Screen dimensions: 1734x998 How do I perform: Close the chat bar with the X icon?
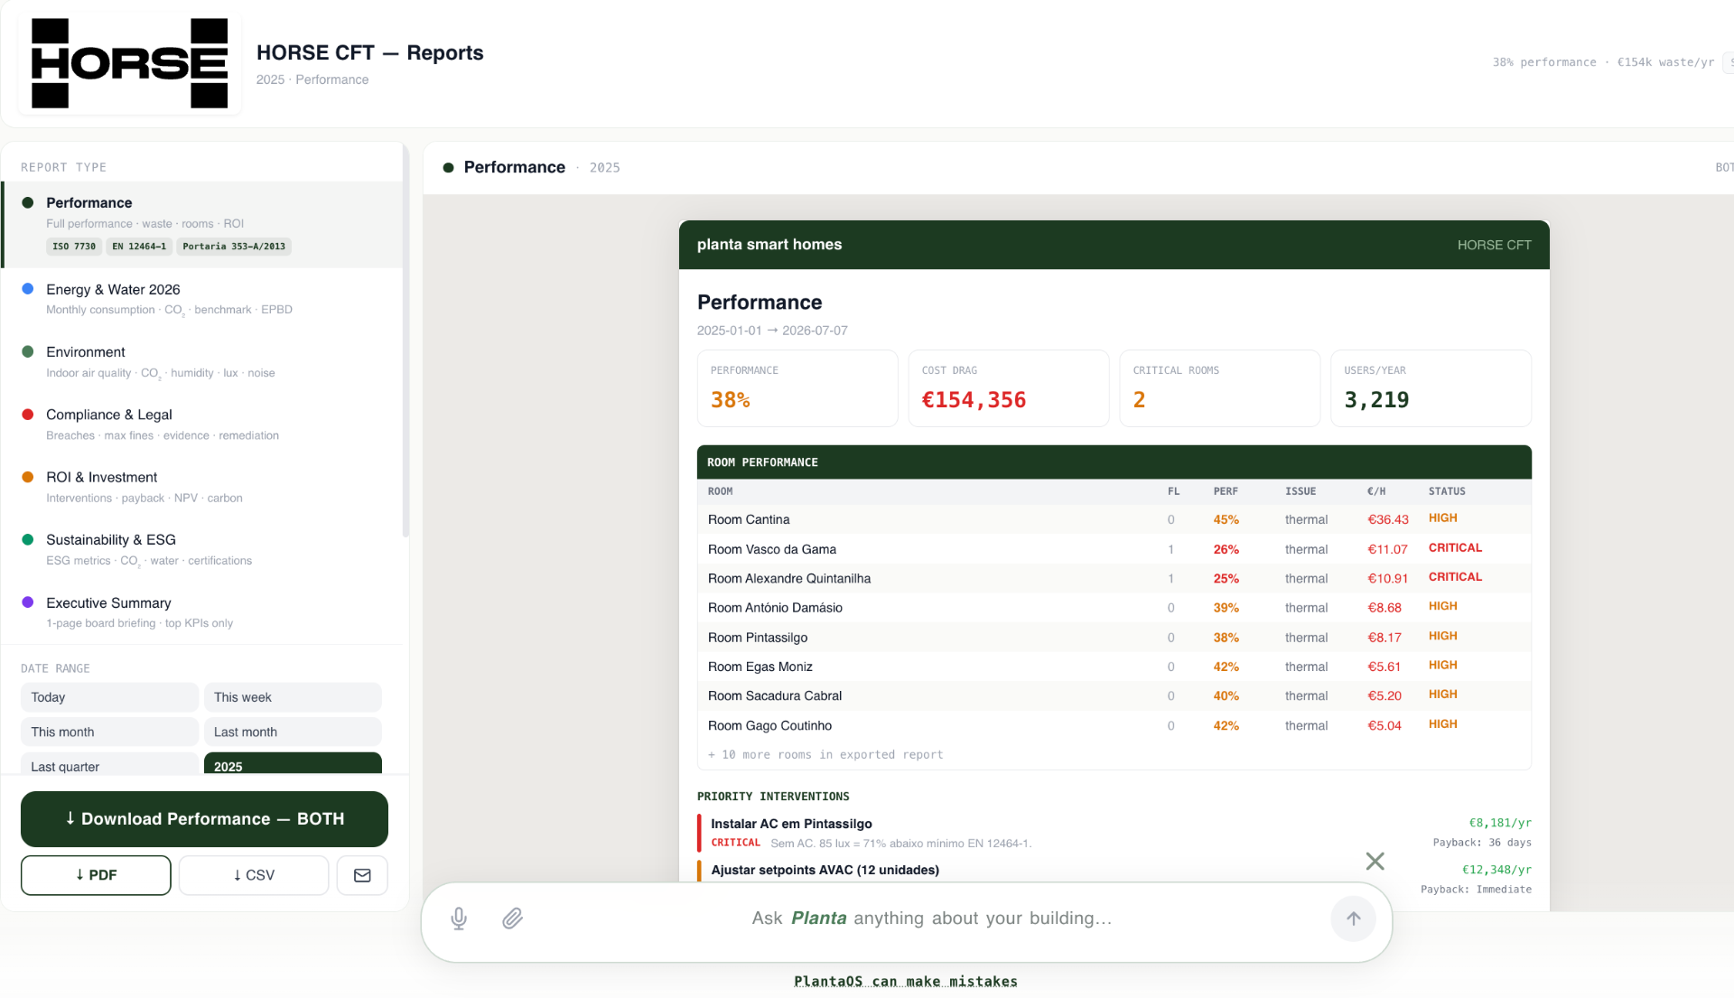[x=1375, y=861]
